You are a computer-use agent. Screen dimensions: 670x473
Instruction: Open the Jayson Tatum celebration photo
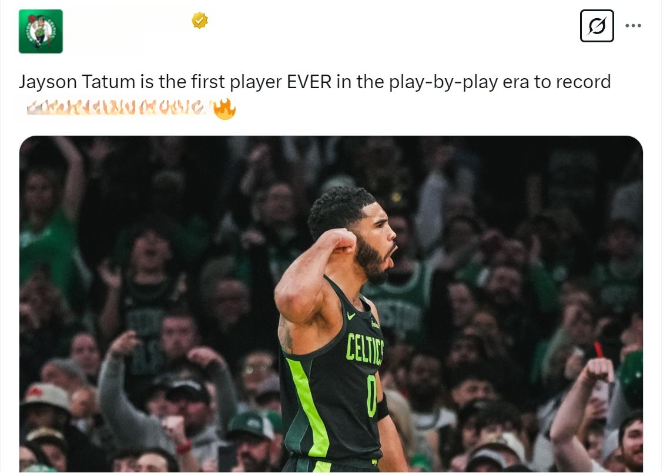[x=331, y=304]
